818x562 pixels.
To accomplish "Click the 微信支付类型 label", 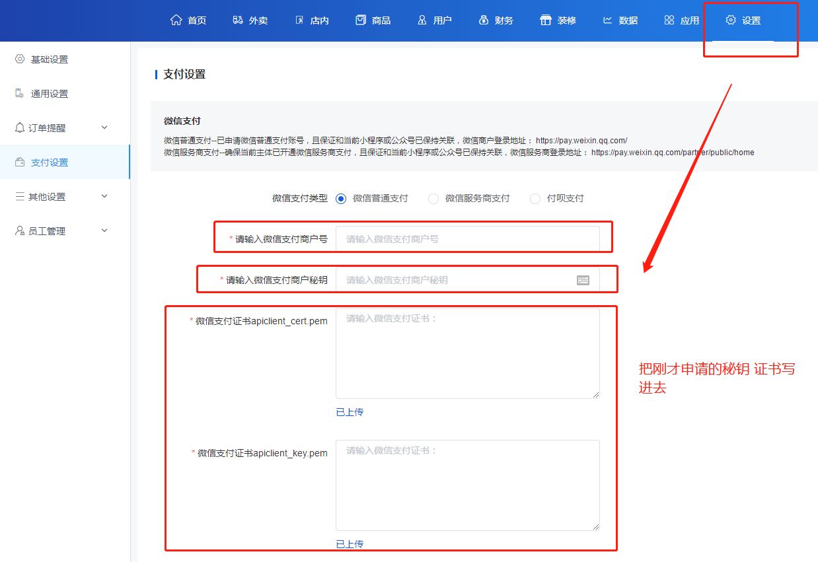I will click(x=300, y=198).
